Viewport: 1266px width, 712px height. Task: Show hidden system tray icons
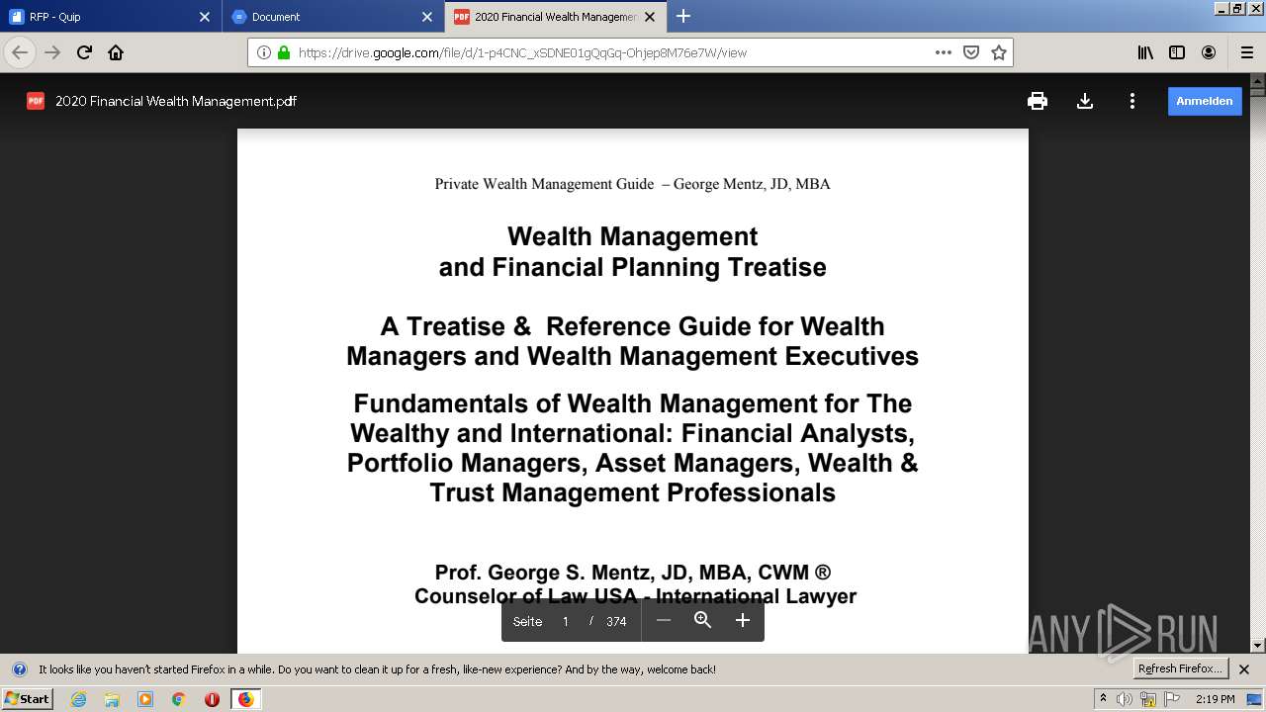1104,699
